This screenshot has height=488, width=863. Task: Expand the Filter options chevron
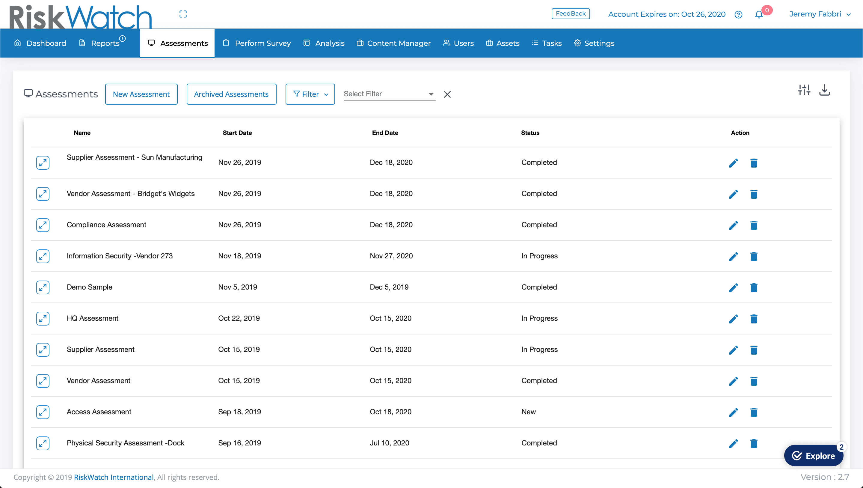point(327,94)
